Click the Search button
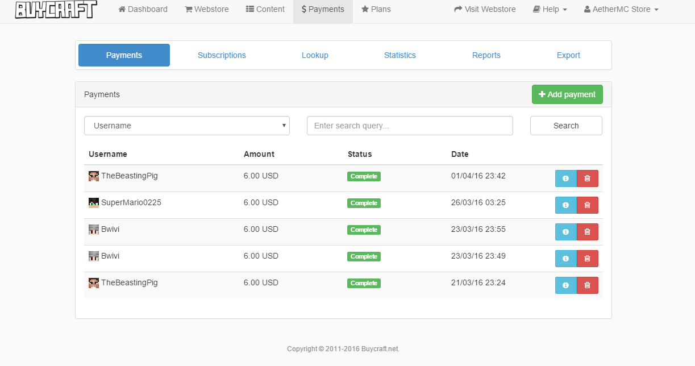This screenshot has width=695, height=366. [x=566, y=126]
